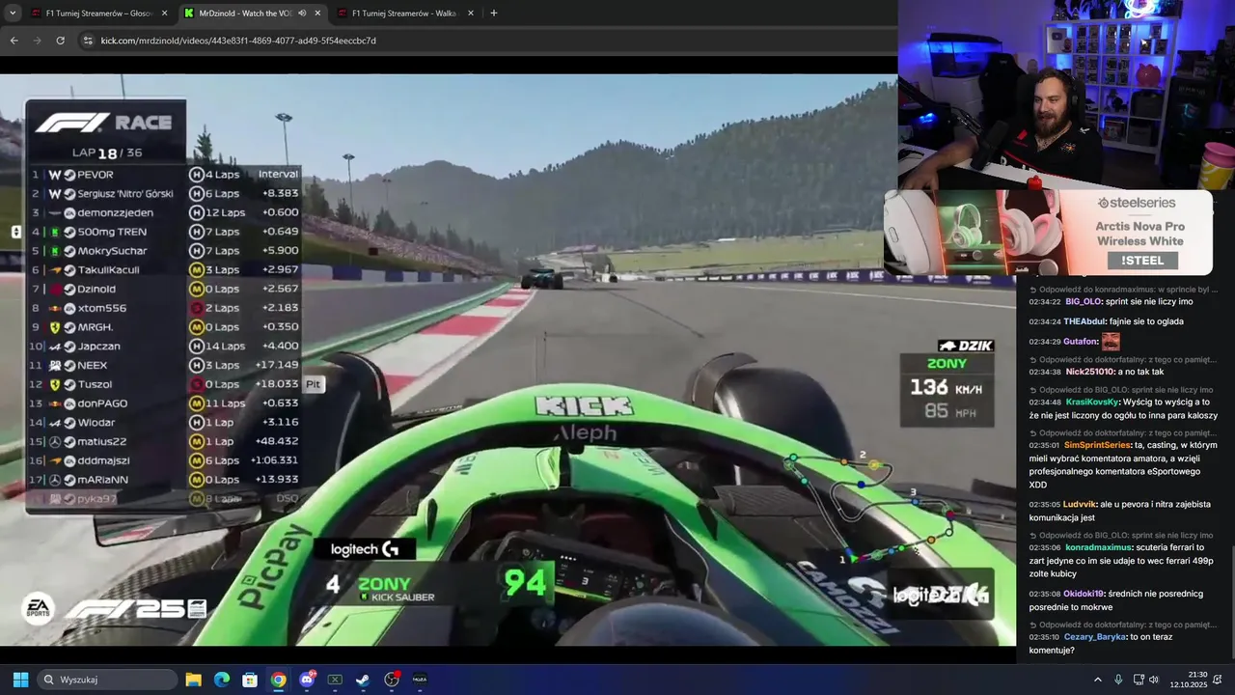Click the microphone tray icon
Viewport: 1235px width, 695px height.
[x=1118, y=680]
